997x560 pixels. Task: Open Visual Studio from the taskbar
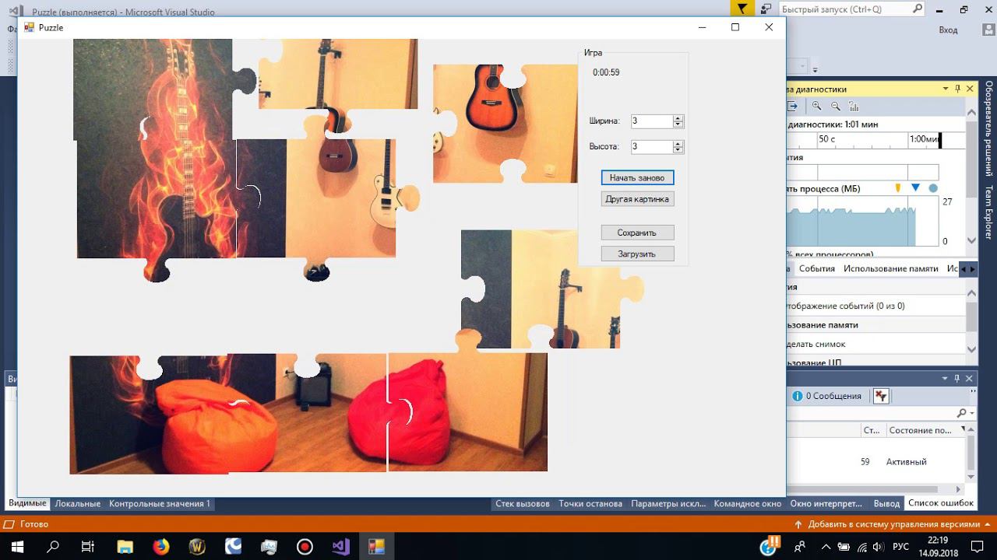click(340, 547)
